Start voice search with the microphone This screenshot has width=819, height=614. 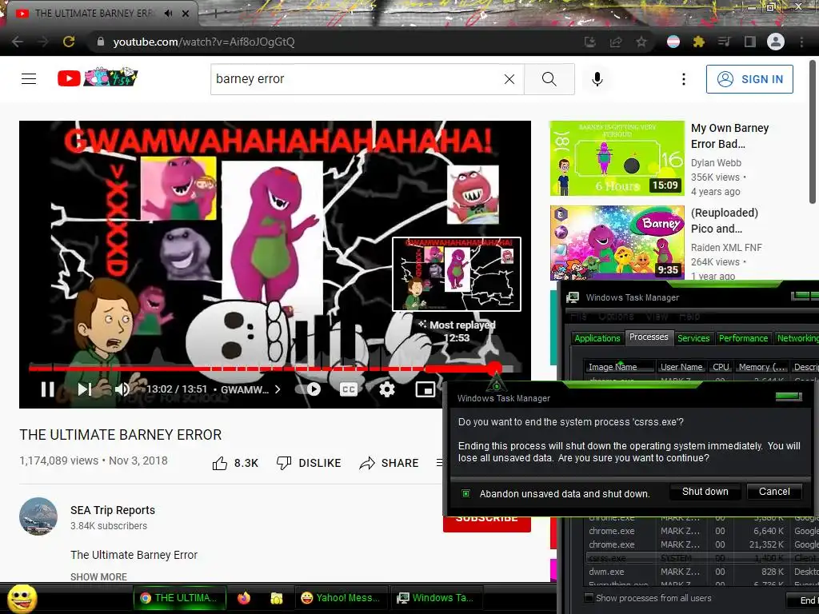[597, 79]
